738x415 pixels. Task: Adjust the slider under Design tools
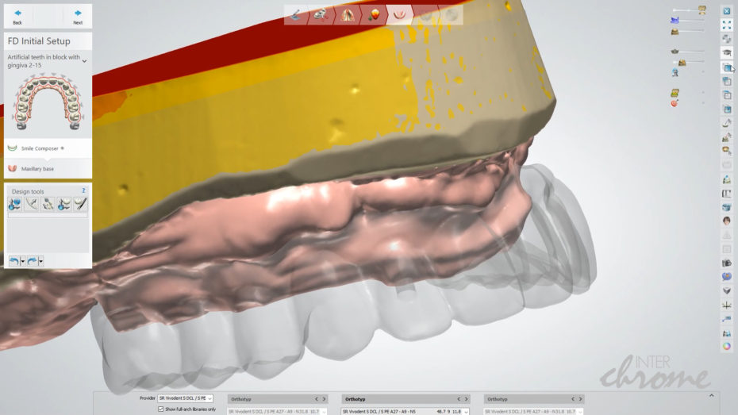(48, 215)
